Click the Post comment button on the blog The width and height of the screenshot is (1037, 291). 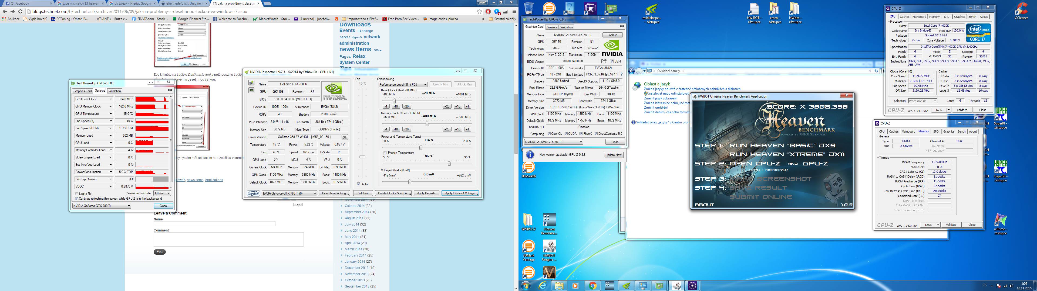pyautogui.click(x=160, y=252)
